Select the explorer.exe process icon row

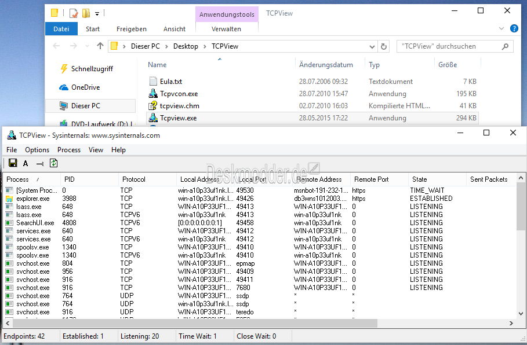pos(9,199)
